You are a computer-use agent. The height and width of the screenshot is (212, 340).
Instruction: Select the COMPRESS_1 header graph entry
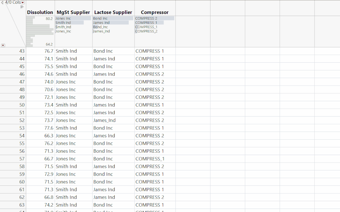(146, 27)
